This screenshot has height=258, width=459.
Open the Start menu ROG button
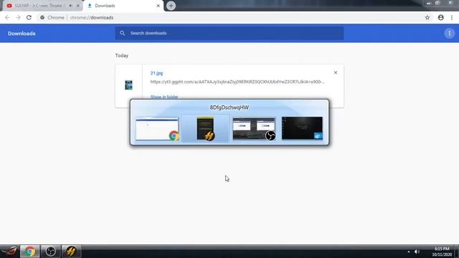9,252
